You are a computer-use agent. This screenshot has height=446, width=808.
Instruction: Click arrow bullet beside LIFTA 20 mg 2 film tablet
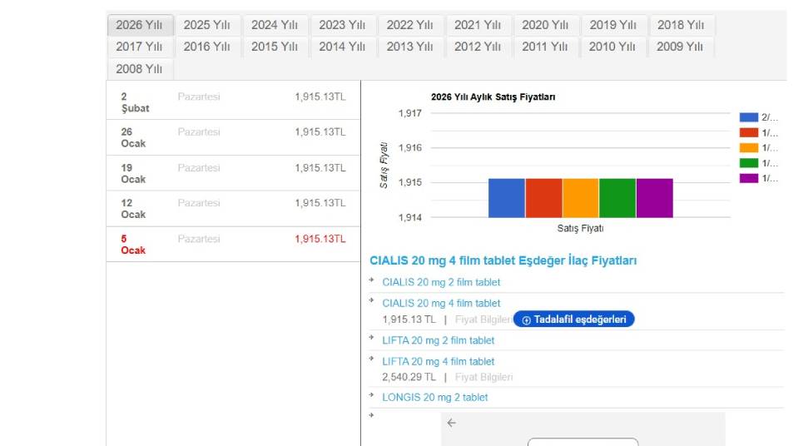tap(371, 338)
